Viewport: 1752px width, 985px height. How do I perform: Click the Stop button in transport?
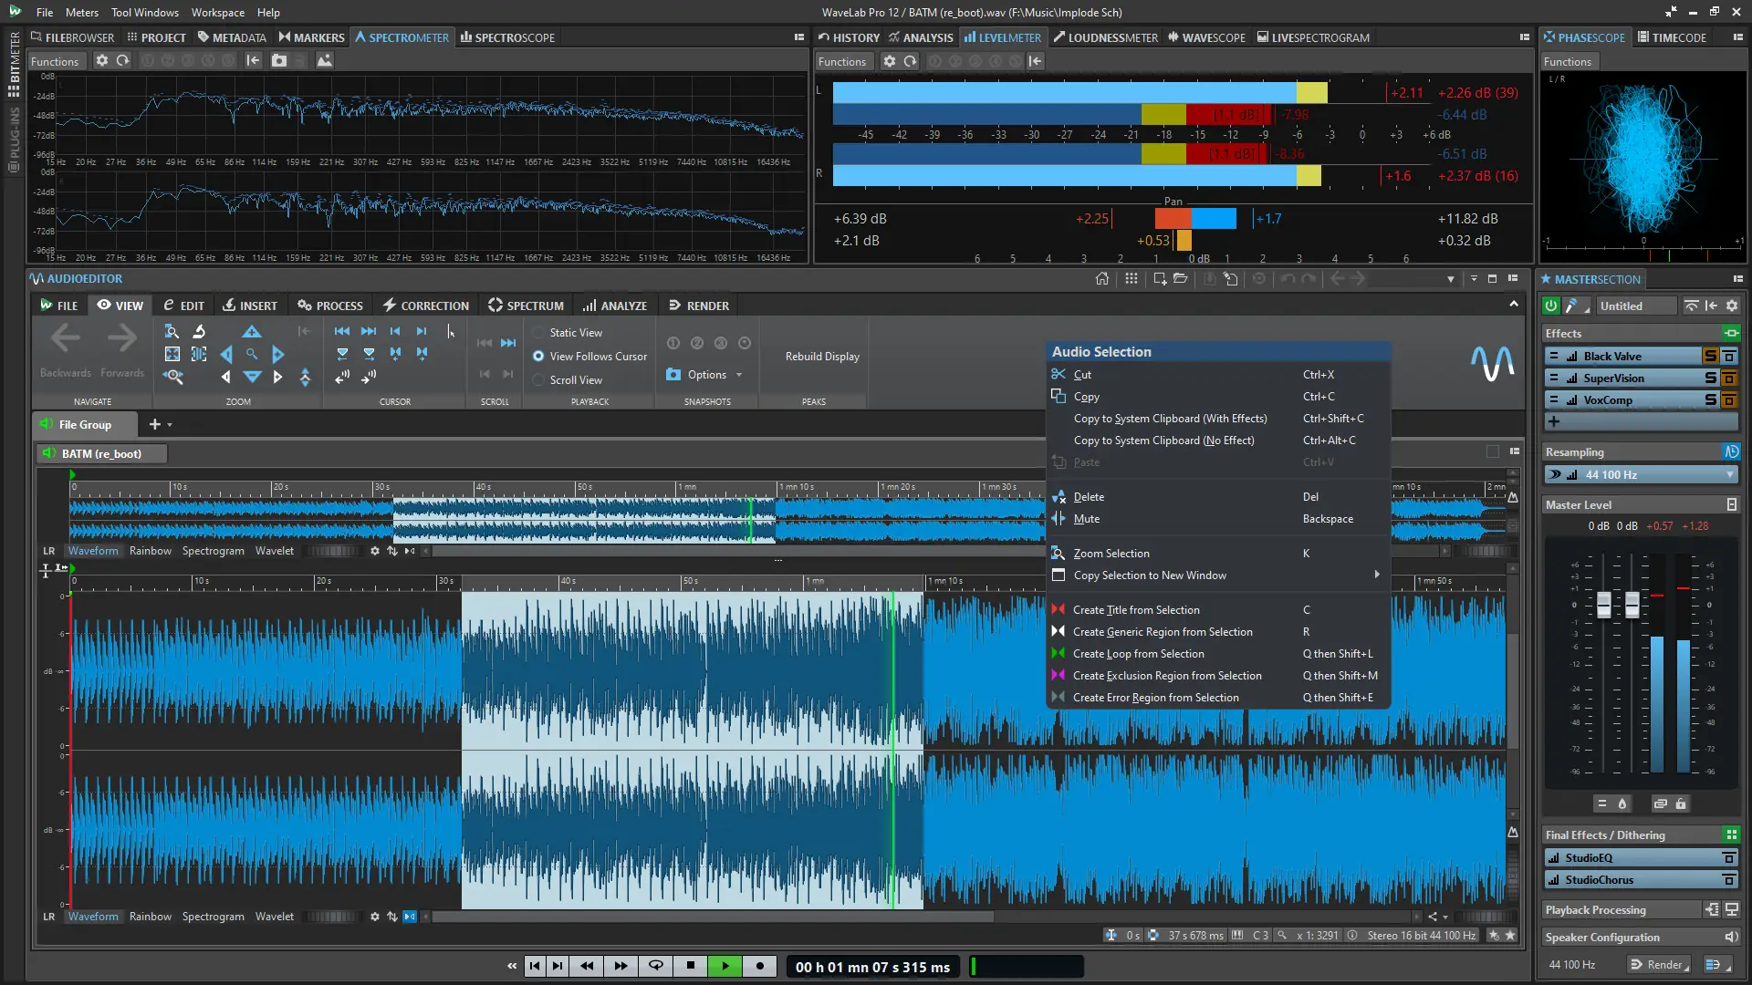691,966
